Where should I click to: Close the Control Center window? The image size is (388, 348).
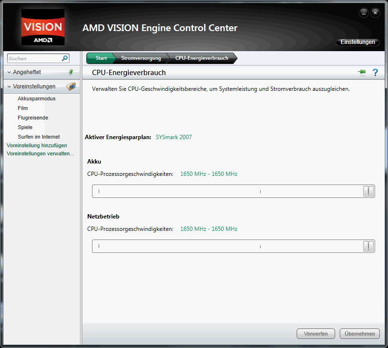(x=375, y=12)
